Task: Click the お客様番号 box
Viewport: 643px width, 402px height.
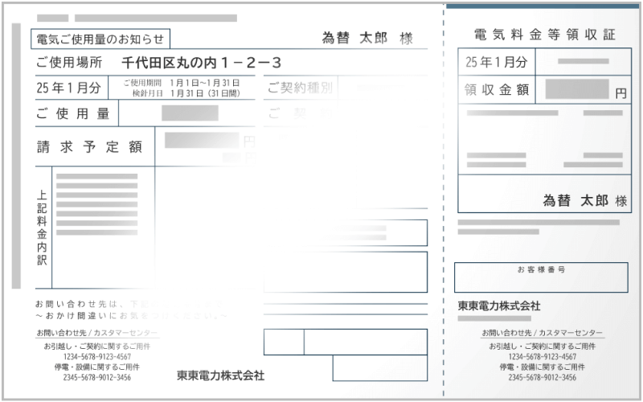Action: click(541, 277)
